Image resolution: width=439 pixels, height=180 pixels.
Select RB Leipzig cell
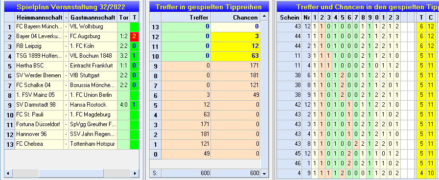click(x=39, y=46)
